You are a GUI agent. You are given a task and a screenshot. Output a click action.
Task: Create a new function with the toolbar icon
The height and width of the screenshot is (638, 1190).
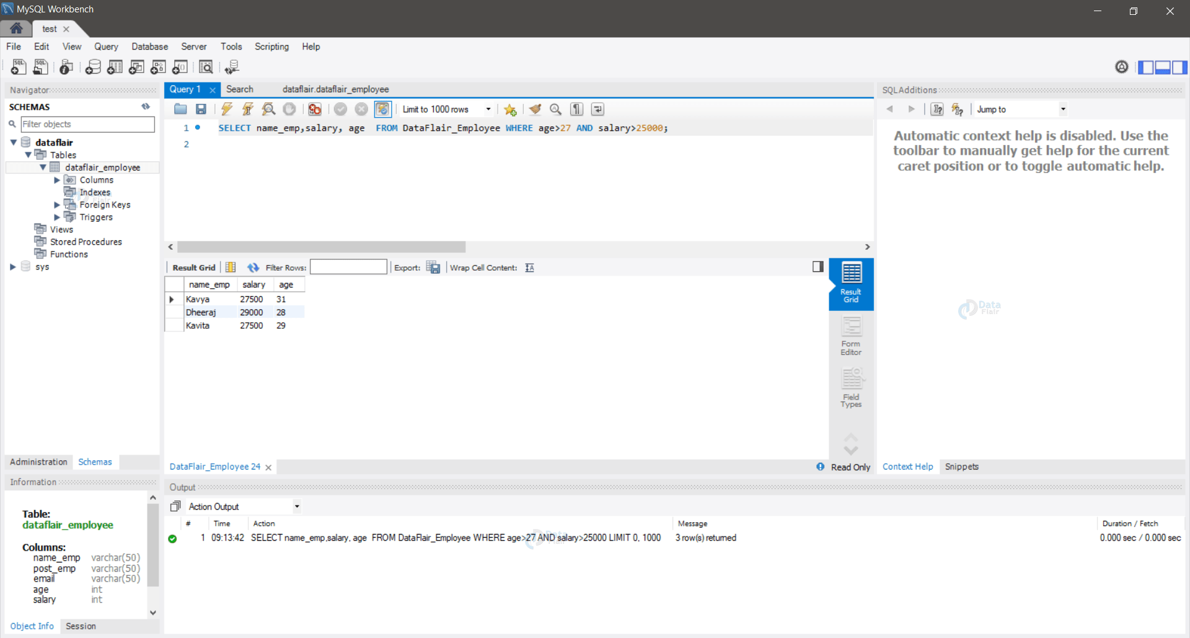point(180,67)
